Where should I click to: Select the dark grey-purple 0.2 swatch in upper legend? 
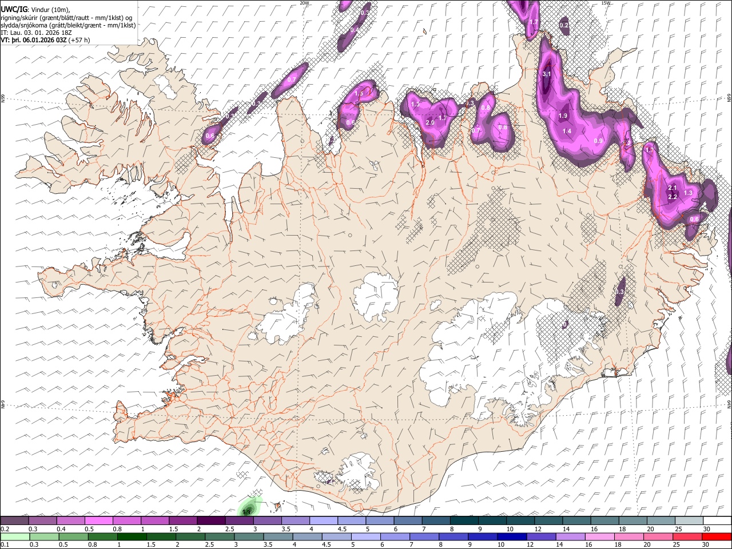pos(14,521)
